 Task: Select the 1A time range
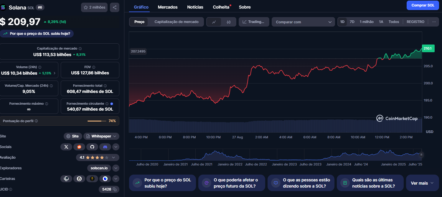tap(381, 22)
